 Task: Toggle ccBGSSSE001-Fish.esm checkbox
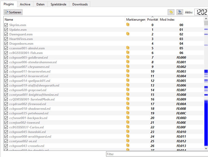click(x=6, y=53)
